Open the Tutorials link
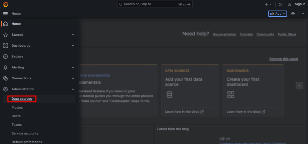 click(246, 34)
